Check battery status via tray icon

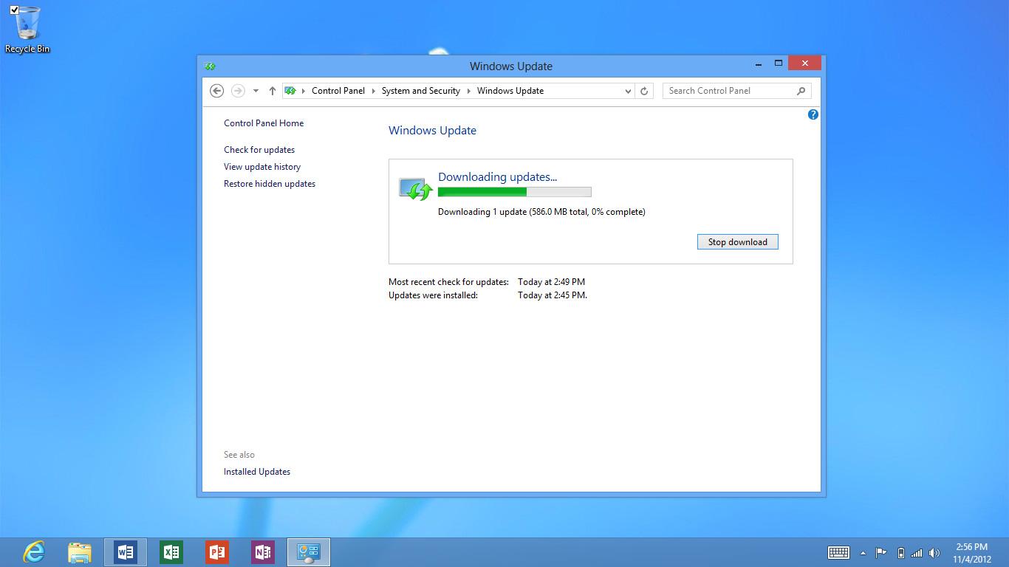(x=900, y=552)
